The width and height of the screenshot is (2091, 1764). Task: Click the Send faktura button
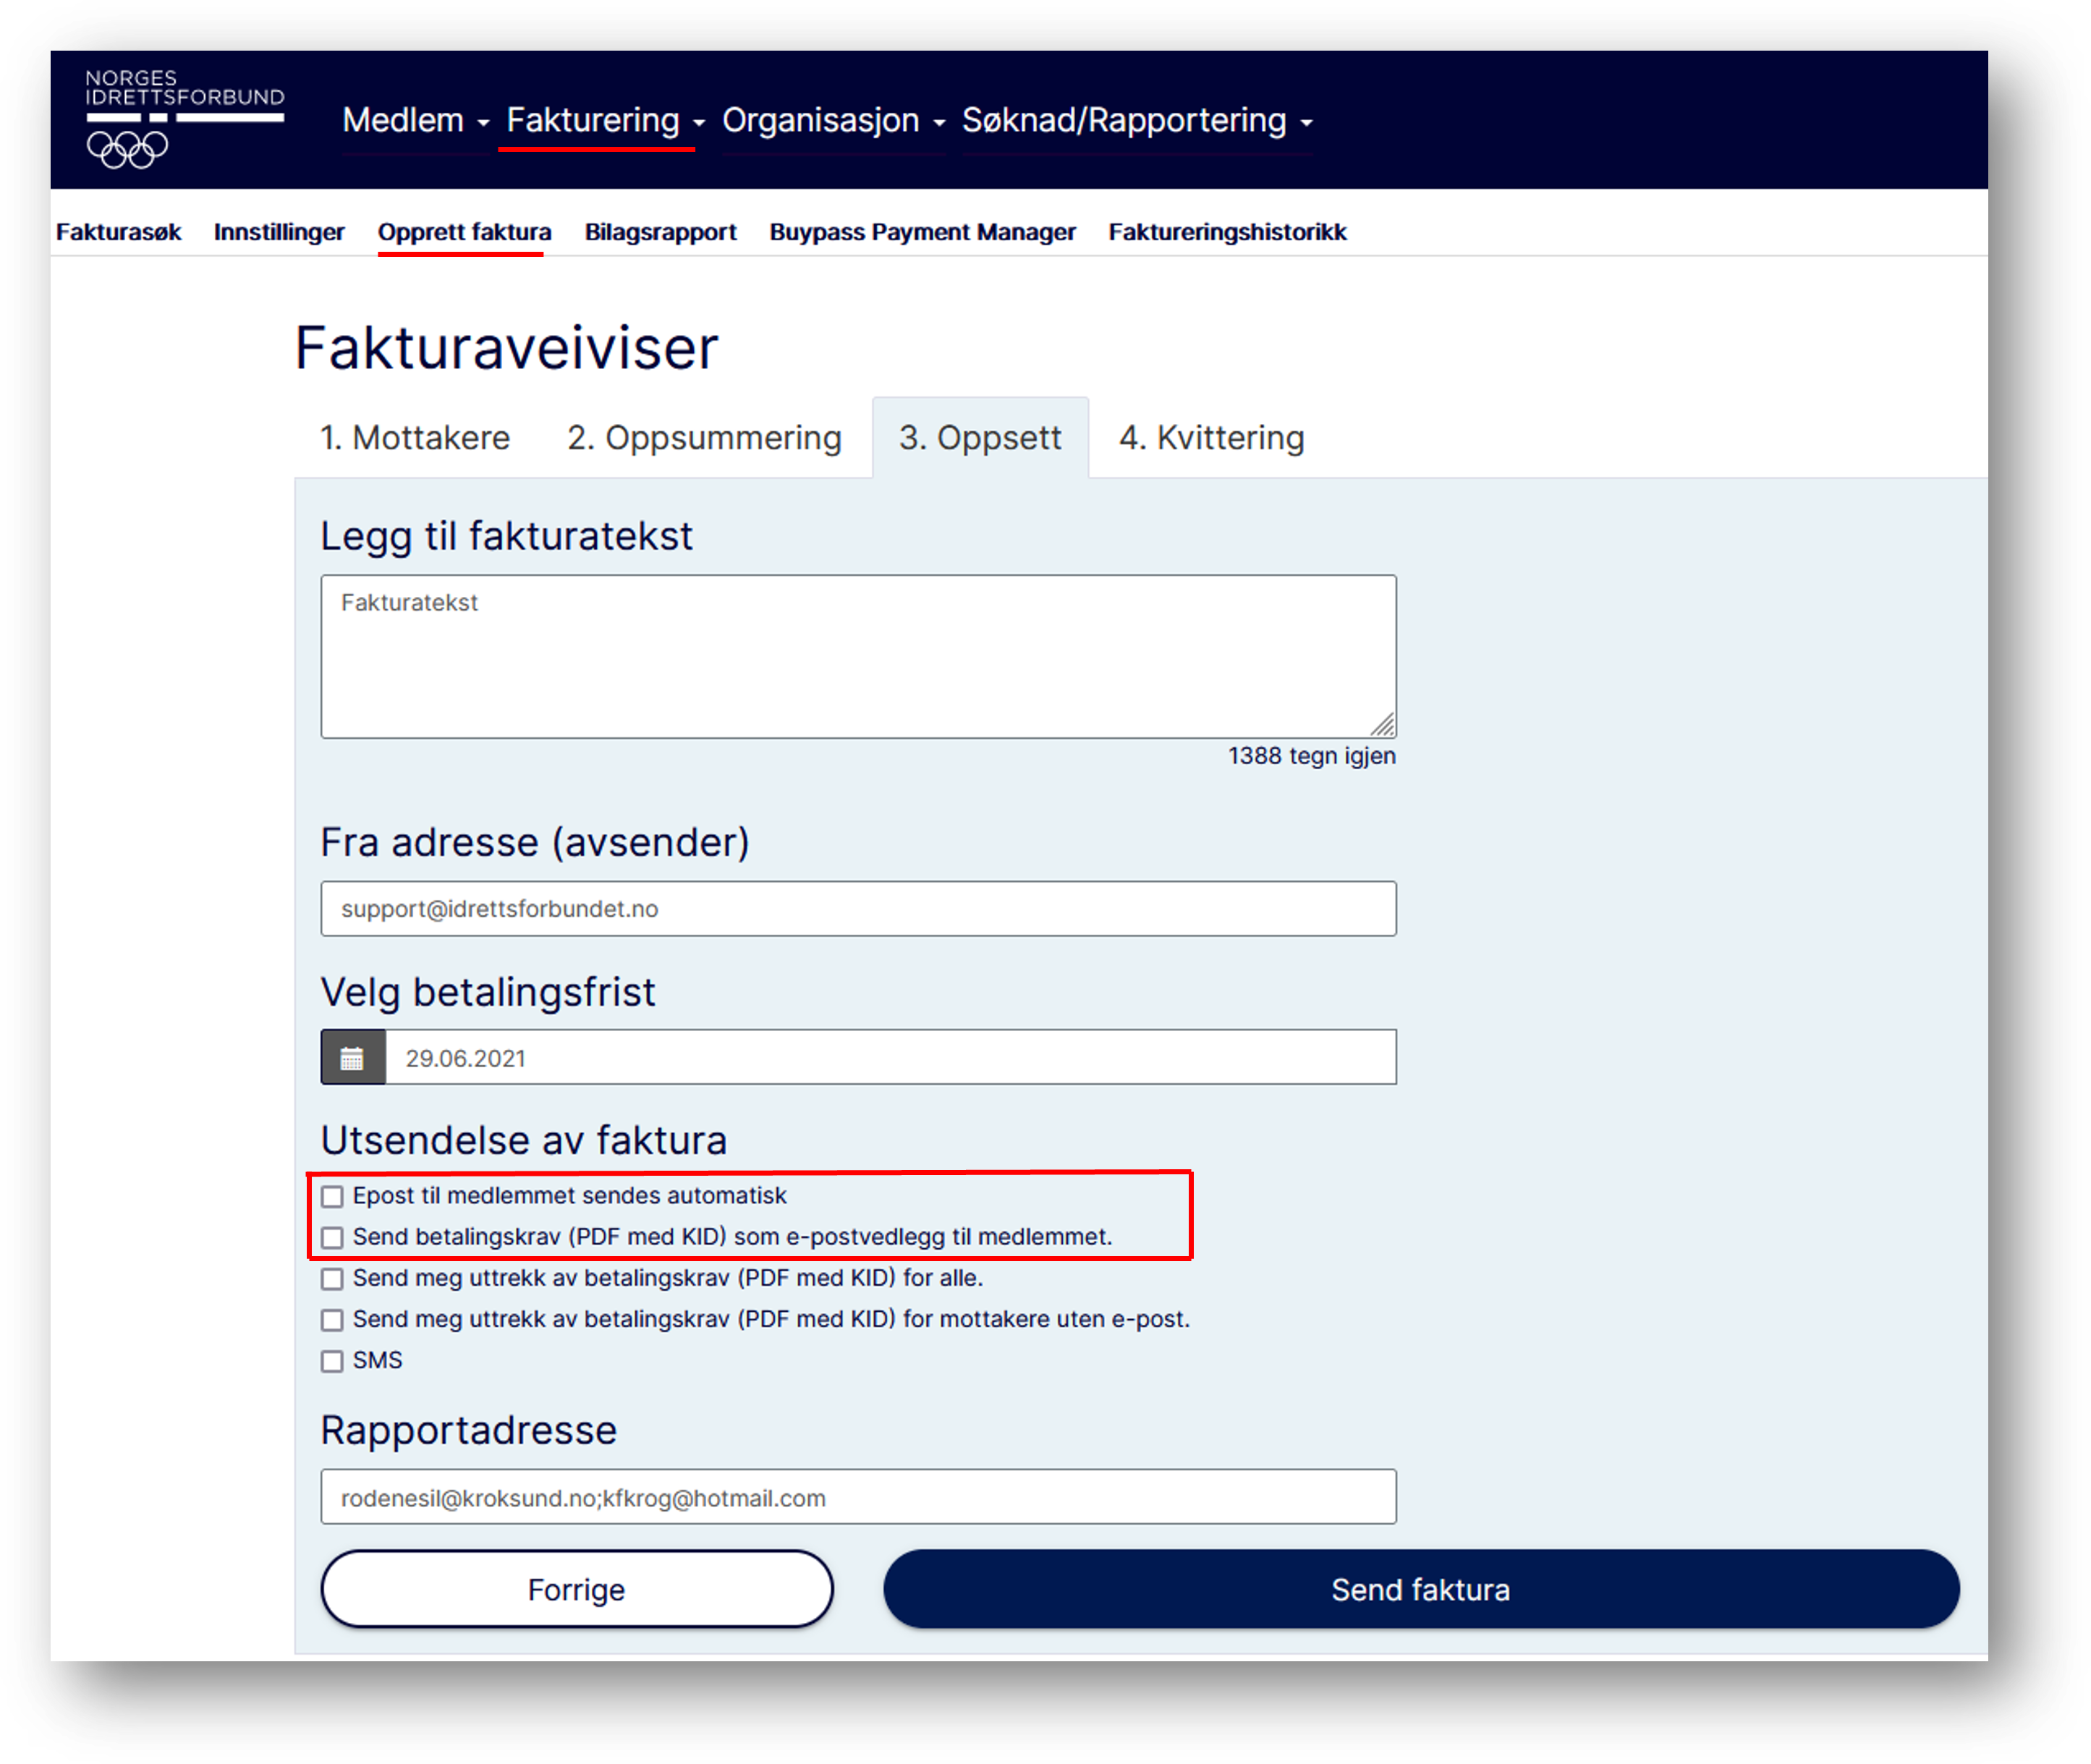pos(1421,1589)
